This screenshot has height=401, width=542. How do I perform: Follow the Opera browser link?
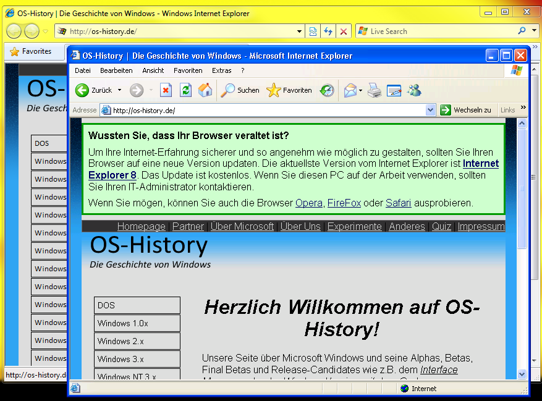(x=308, y=203)
